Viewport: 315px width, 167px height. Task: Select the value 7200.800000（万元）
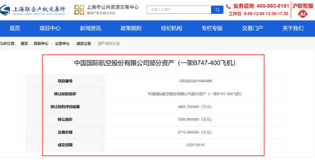(195, 119)
